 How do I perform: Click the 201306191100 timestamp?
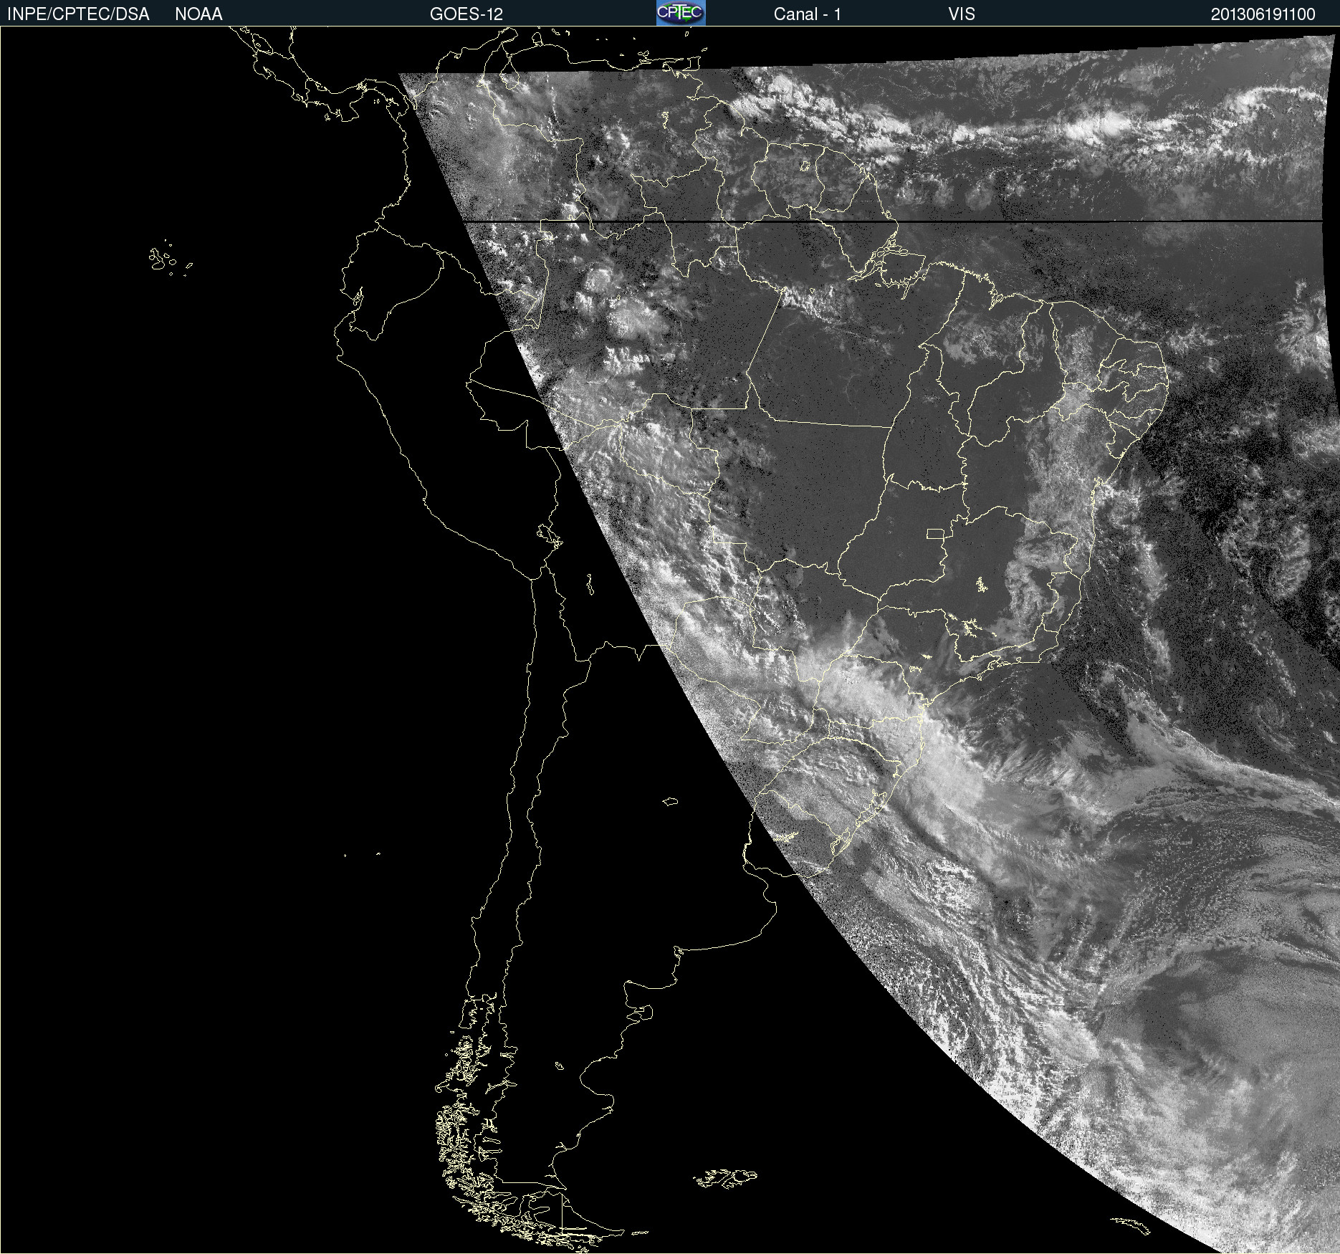pyautogui.click(x=1263, y=14)
